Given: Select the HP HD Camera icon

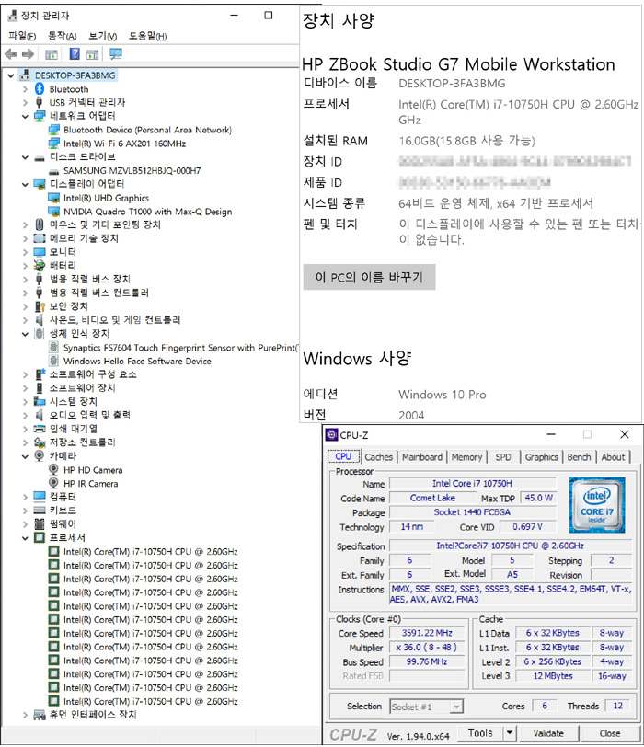Looking at the screenshot, I should [54, 470].
